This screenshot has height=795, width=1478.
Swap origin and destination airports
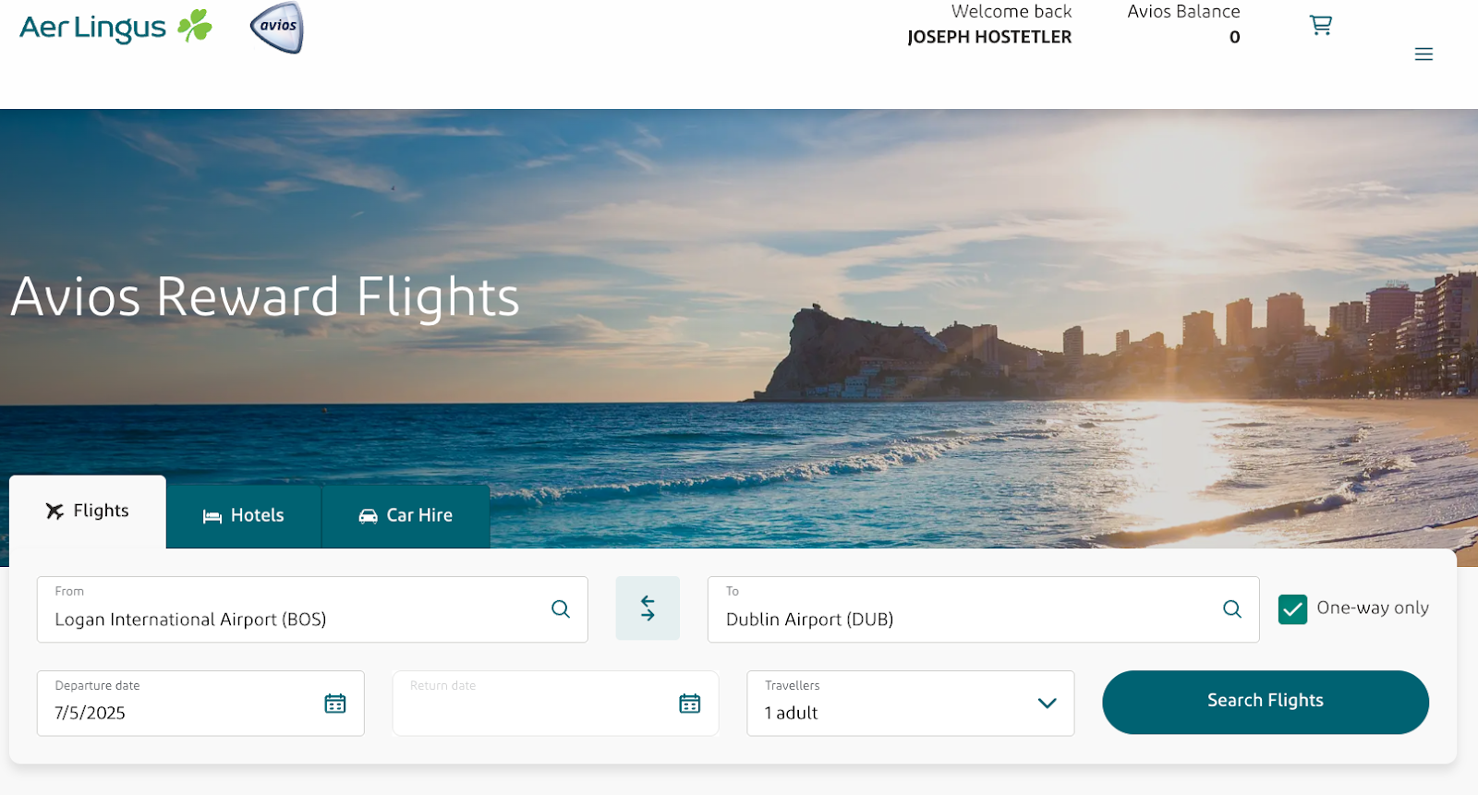(648, 608)
